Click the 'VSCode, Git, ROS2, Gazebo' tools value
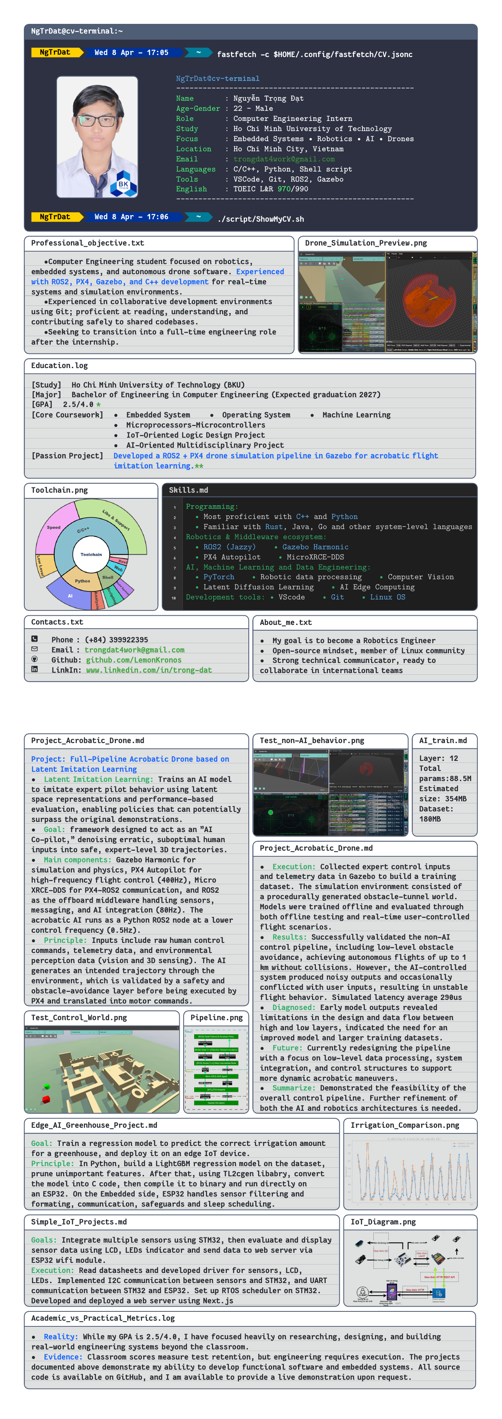 (x=288, y=179)
